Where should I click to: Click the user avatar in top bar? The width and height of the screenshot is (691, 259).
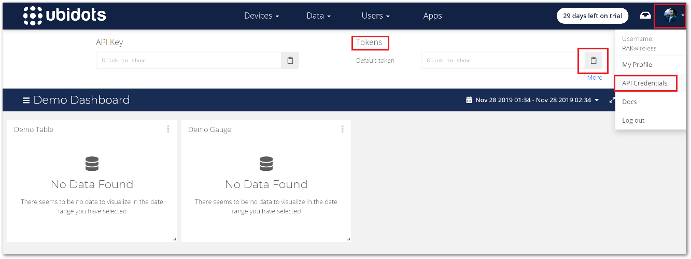point(671,16)
